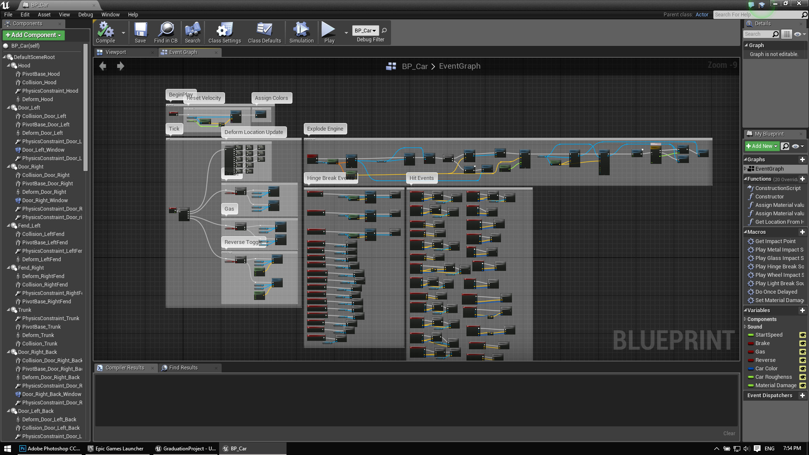Open Details view options eye menu
This screenshot has height=455, width=809.
[x=799, y=34]
